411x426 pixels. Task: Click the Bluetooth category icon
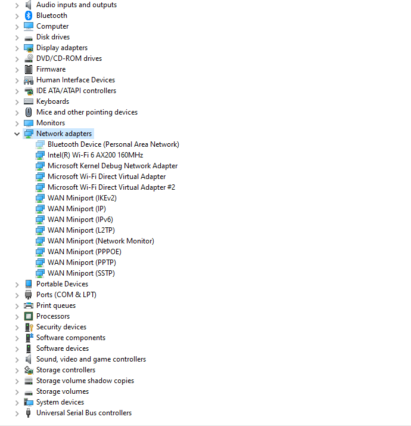click(29, 16)
